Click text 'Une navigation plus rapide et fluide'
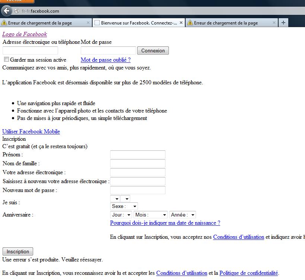 click(56, 103)
